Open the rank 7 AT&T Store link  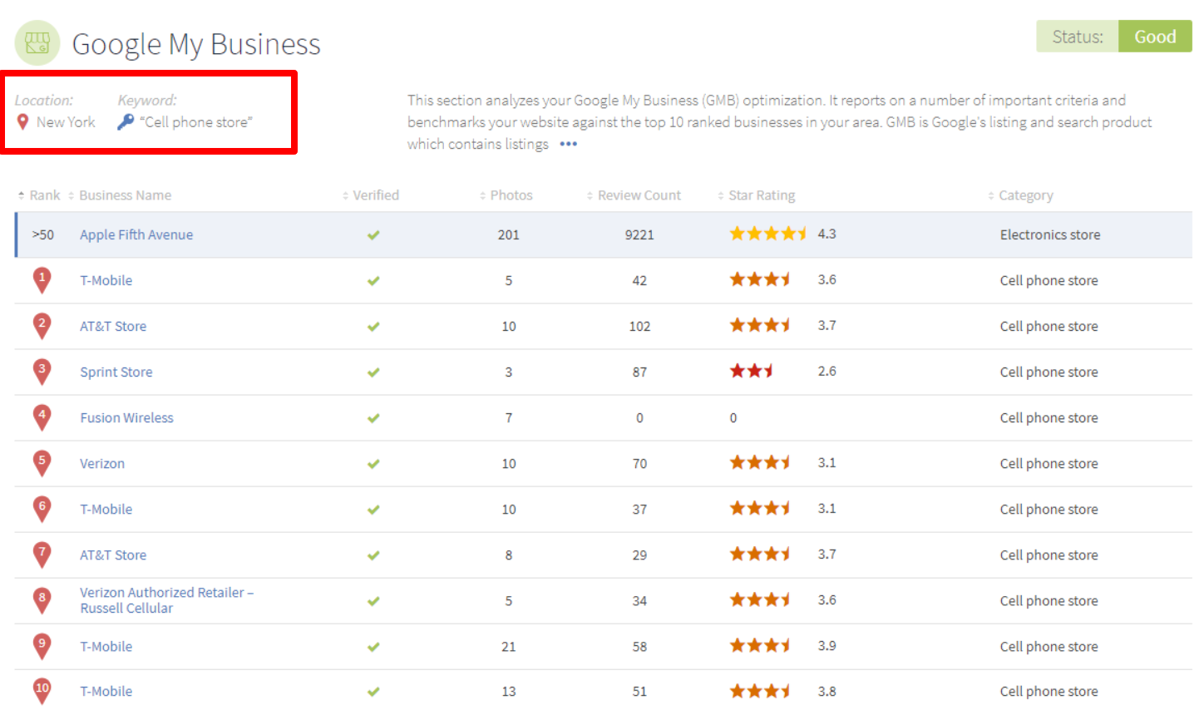(113, 555)
